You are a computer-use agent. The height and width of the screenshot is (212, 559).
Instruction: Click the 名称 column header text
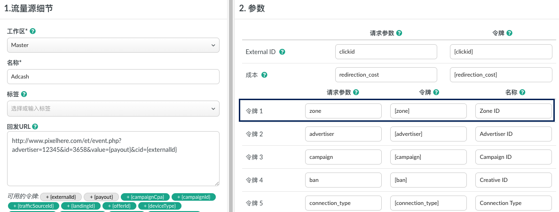point(511,92)
